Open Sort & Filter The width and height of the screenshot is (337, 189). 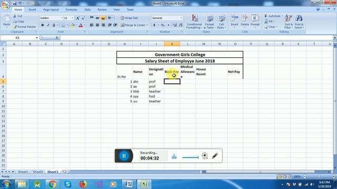289,22
